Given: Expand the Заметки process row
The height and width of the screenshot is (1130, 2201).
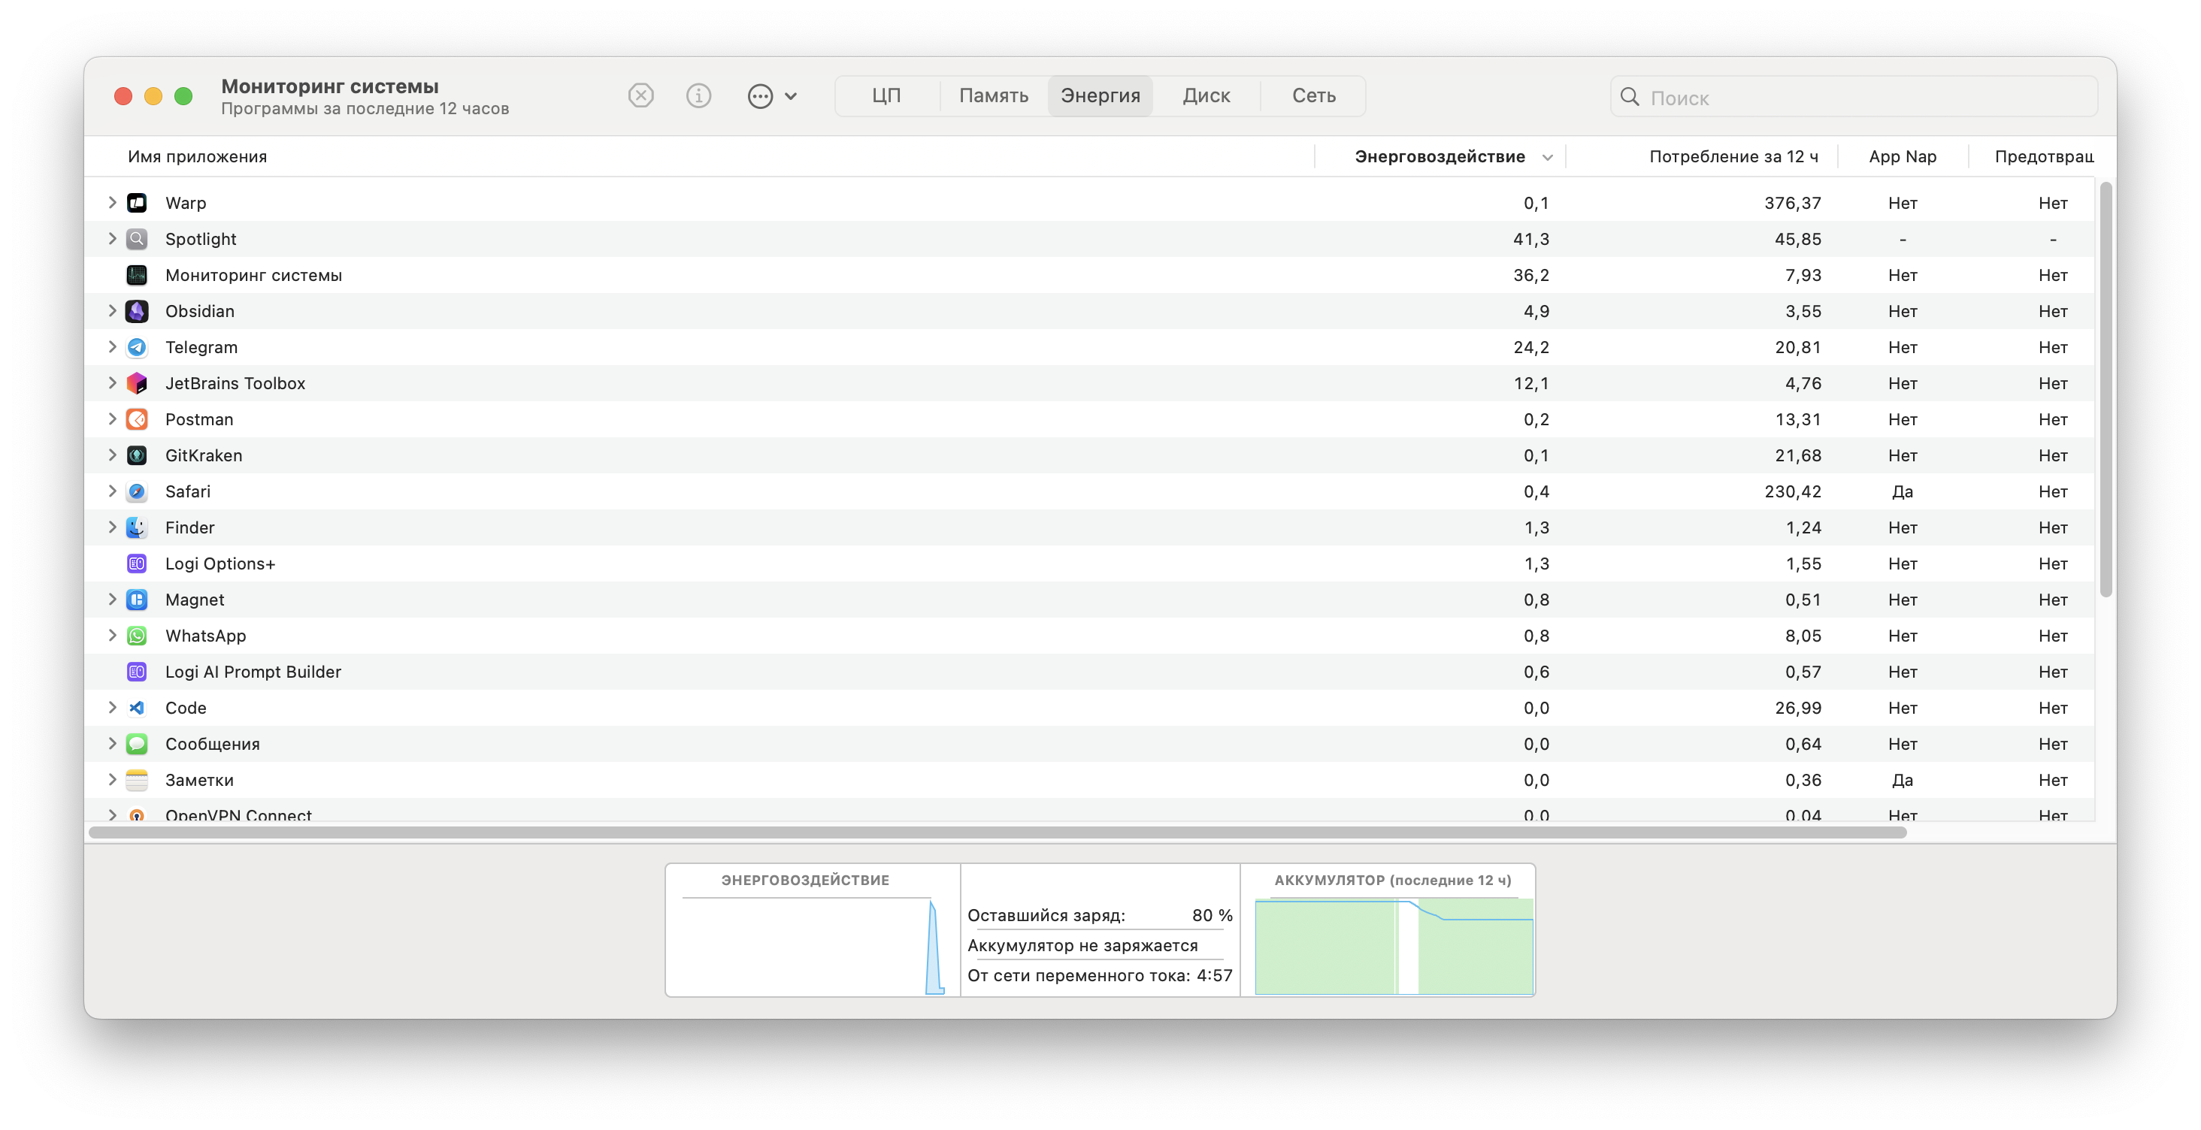Looking at the screenshot, I should click(x=112, y=780).
